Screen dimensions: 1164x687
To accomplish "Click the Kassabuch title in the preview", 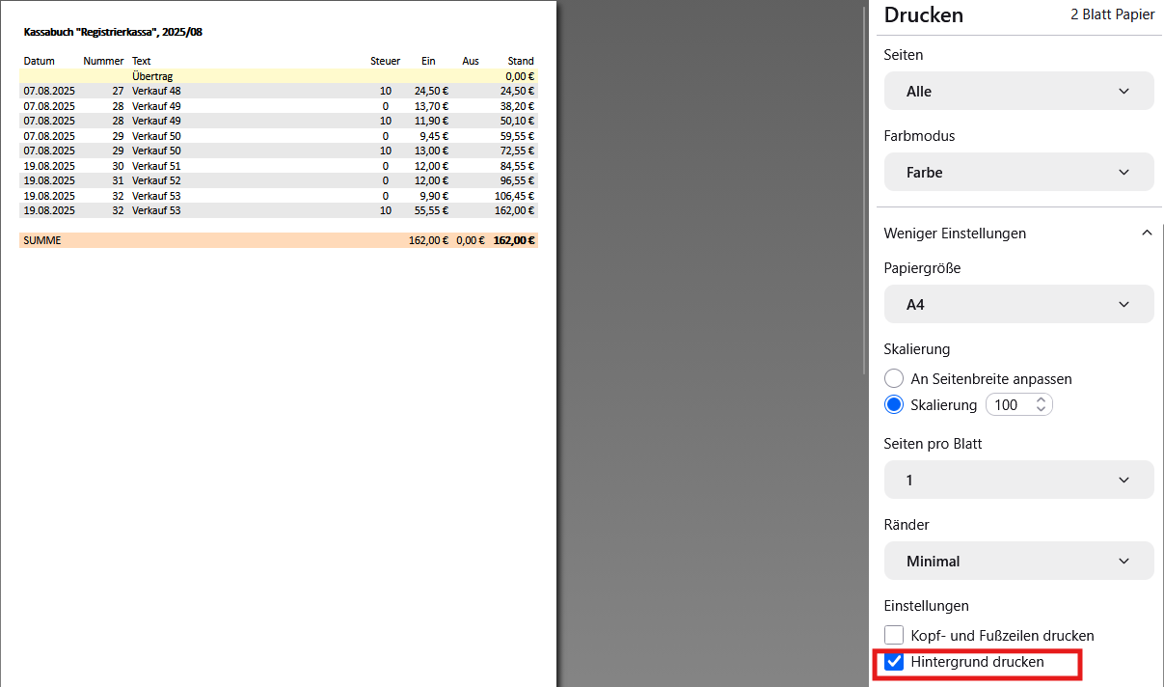I will point(113,32).
